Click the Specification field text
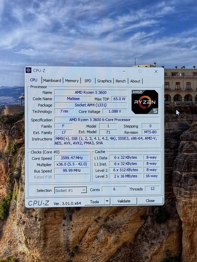The width and height of the screenshot is (197, 262). coord(107,120)
